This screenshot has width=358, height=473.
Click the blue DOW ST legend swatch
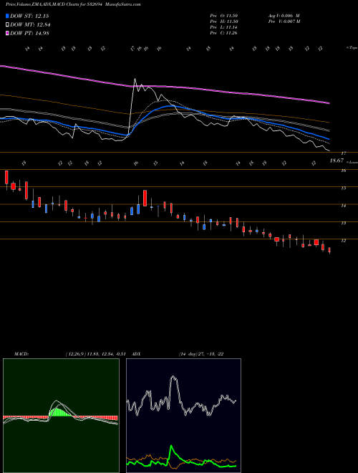8,16
